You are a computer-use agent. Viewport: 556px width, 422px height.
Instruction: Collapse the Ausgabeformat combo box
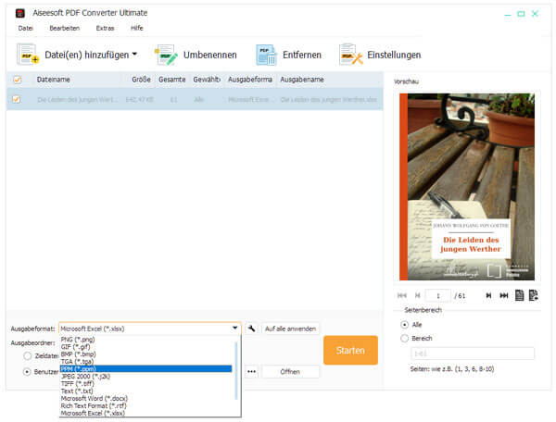235,329
